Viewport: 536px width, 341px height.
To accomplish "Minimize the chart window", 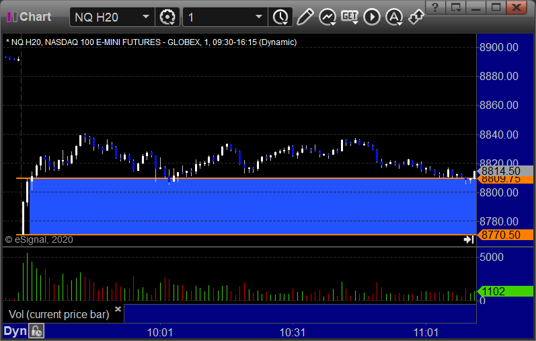I will point(476,7).
